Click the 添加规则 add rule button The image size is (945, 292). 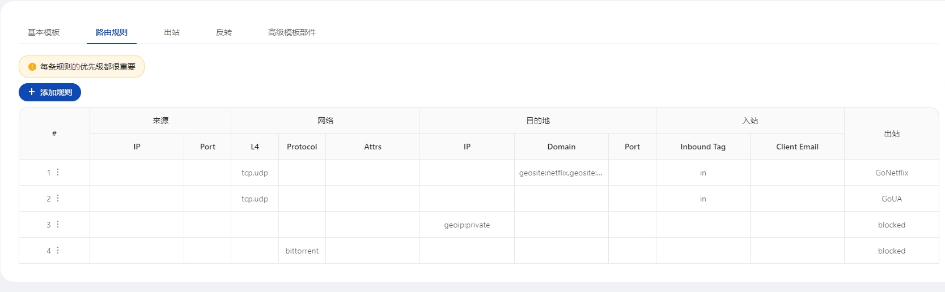50,92
